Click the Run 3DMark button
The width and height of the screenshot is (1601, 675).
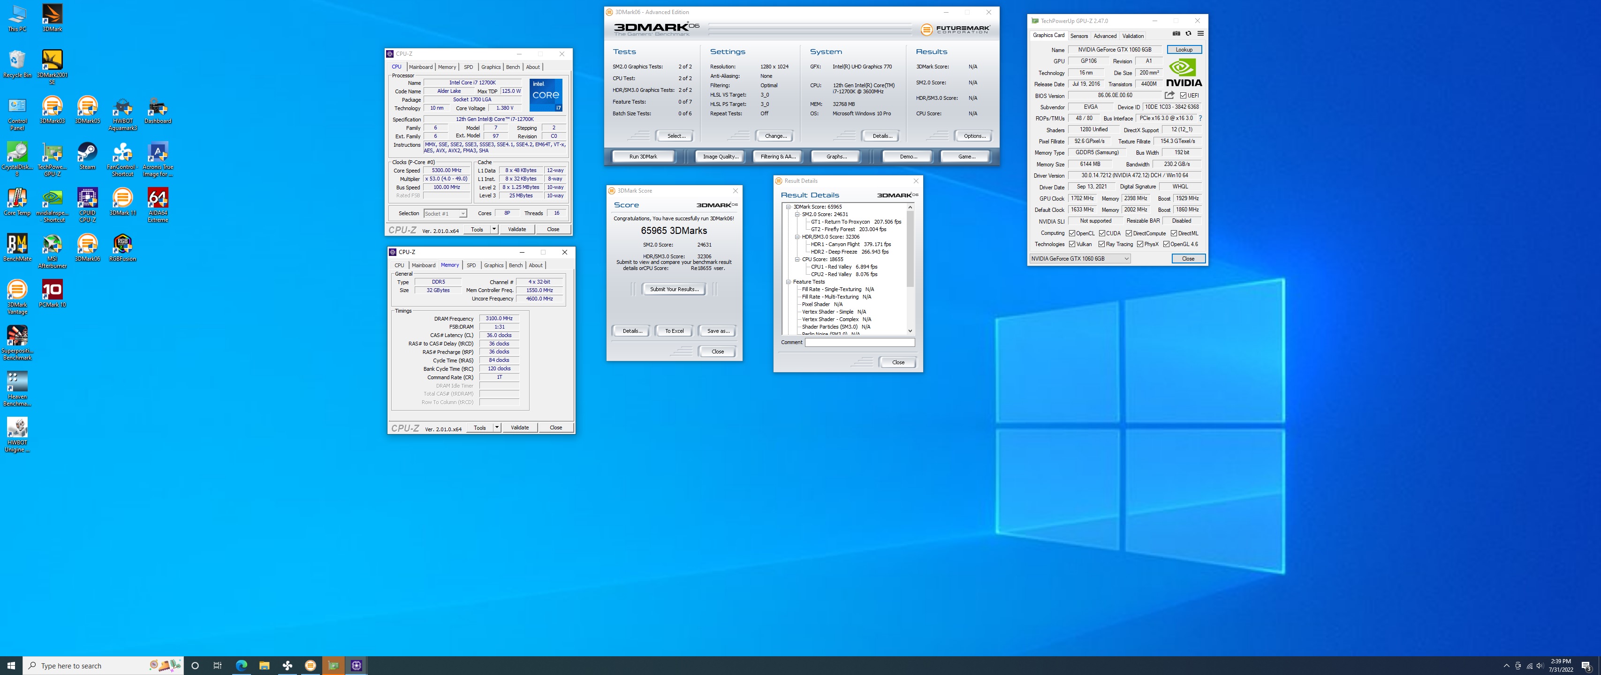tap(643, 157)
